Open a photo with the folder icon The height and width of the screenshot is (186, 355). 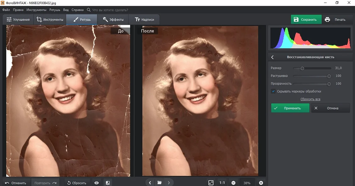(x=159, y=182)
